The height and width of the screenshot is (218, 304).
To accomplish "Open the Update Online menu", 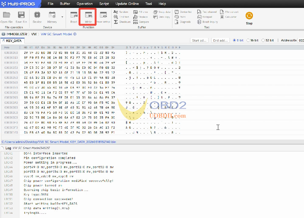I will pyautogui.click(x=127, y=4).
